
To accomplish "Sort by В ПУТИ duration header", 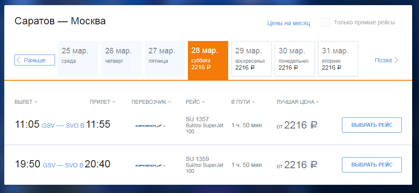I will point(243,102).
